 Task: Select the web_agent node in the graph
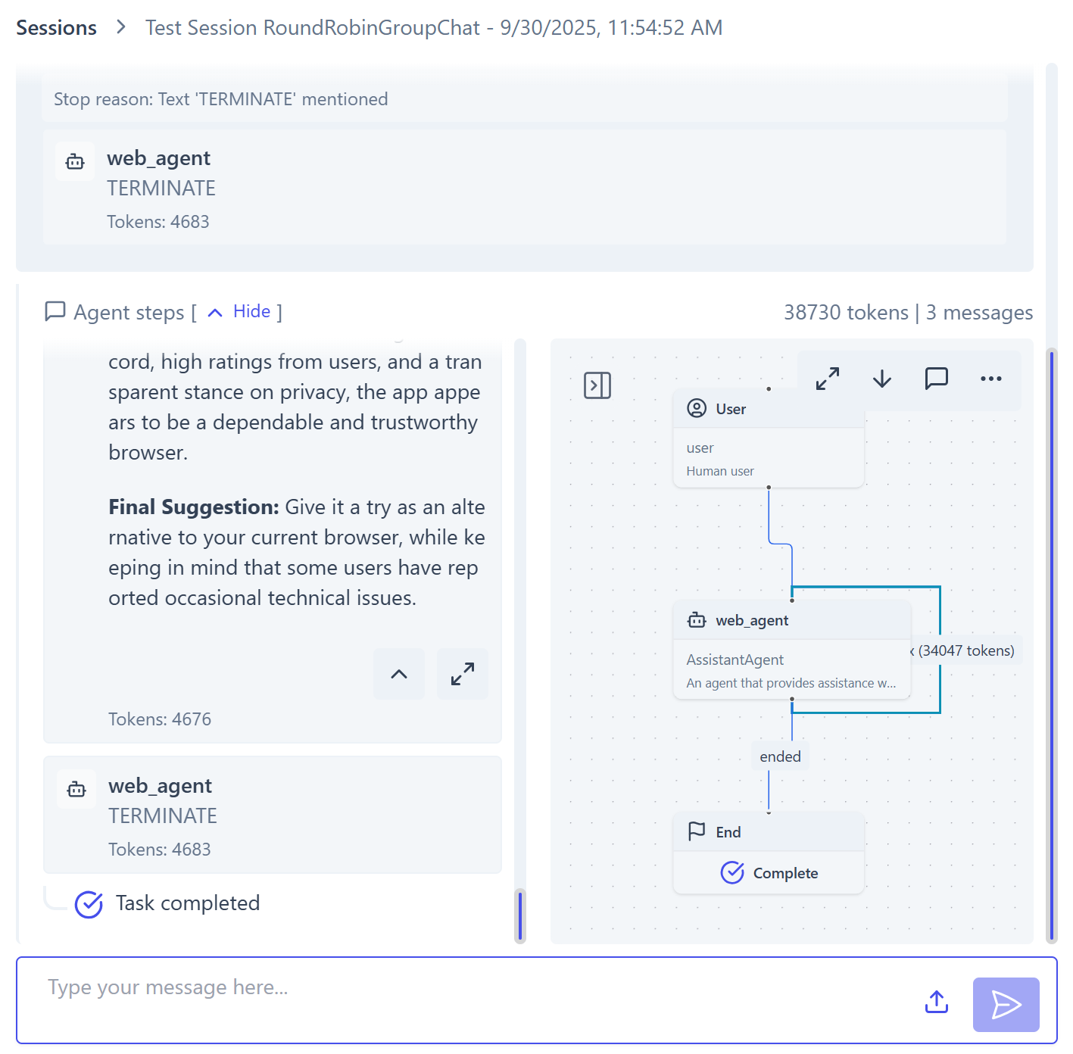click(x=791, y=650)
